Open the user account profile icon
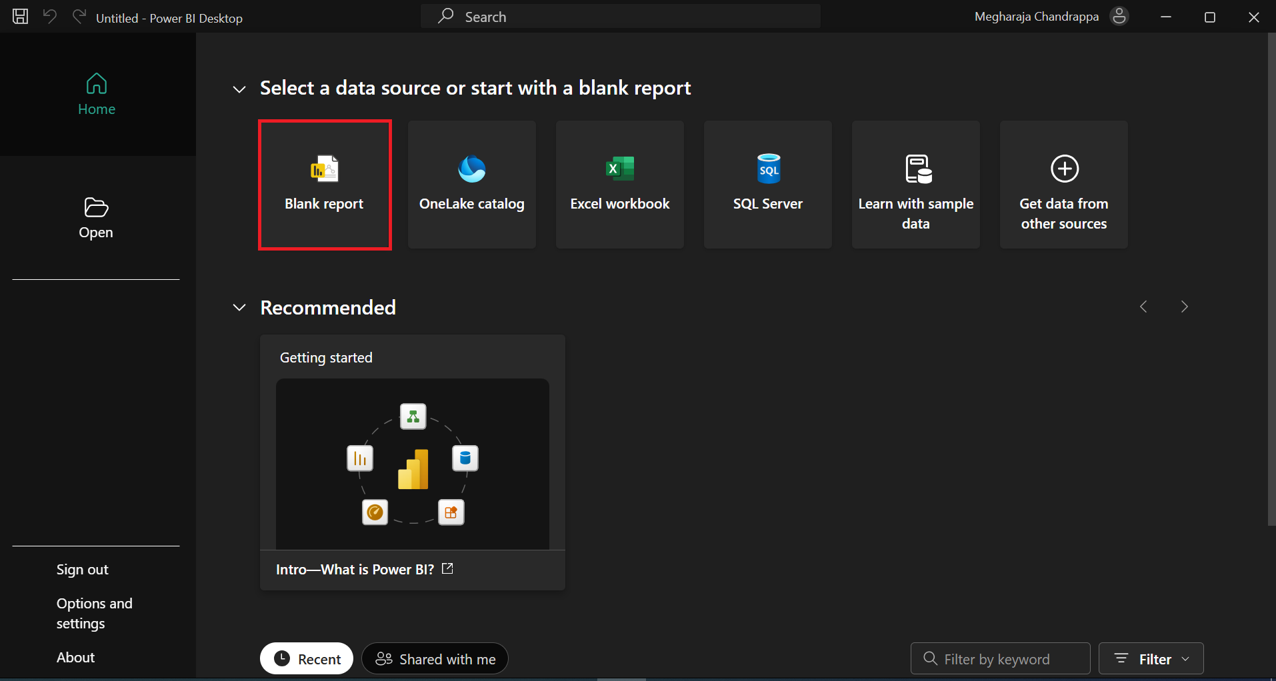The width and height of the screenshot is (1276, 681). tap(1119, 16)
